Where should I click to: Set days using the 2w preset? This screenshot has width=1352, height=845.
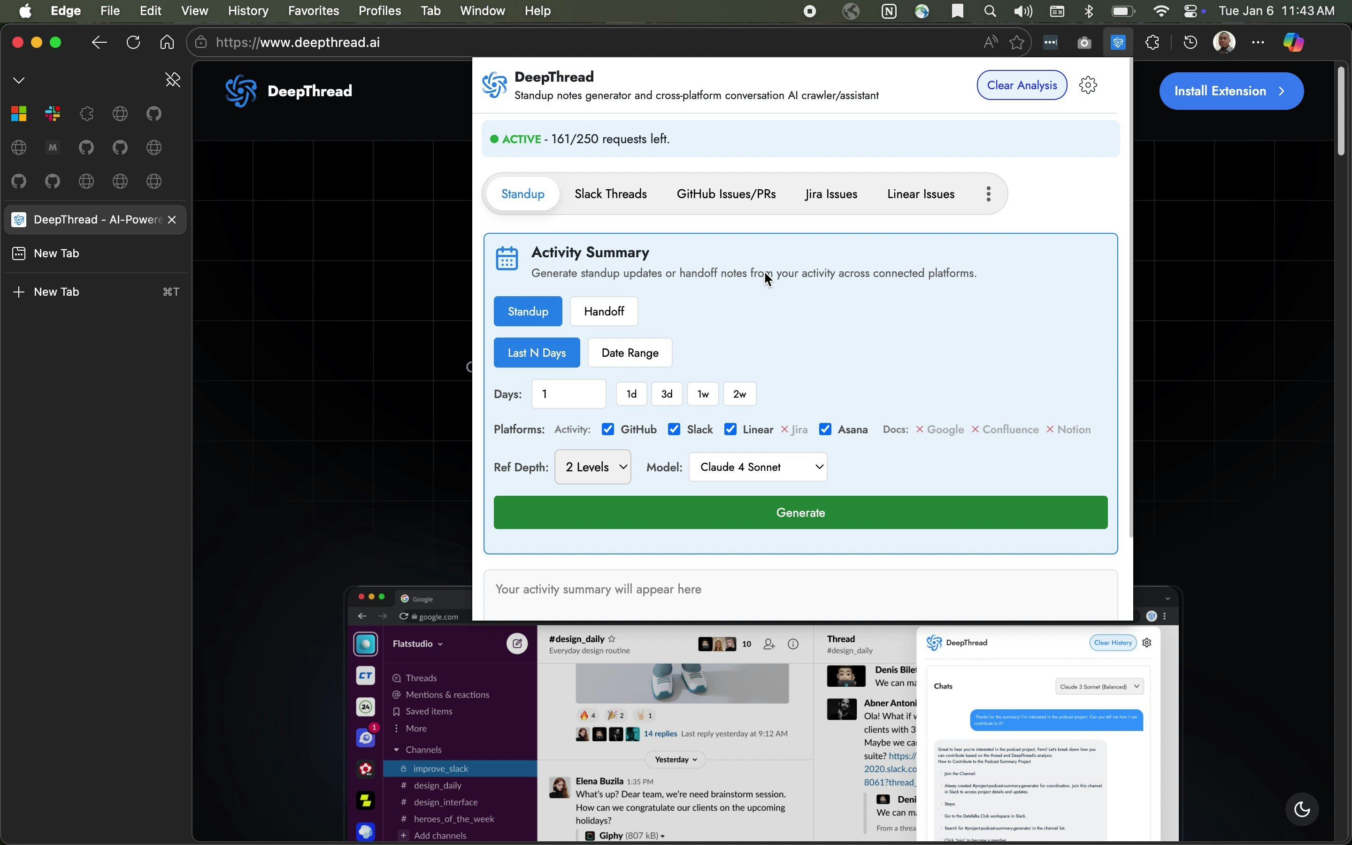739,394
